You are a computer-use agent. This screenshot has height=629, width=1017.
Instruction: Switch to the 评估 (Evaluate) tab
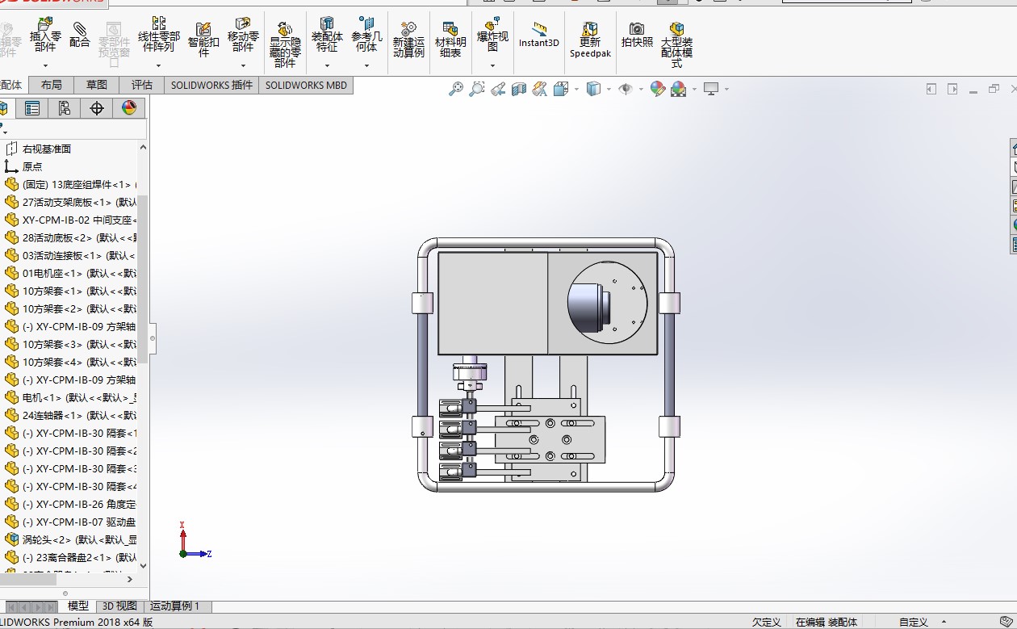click(142, 85)
